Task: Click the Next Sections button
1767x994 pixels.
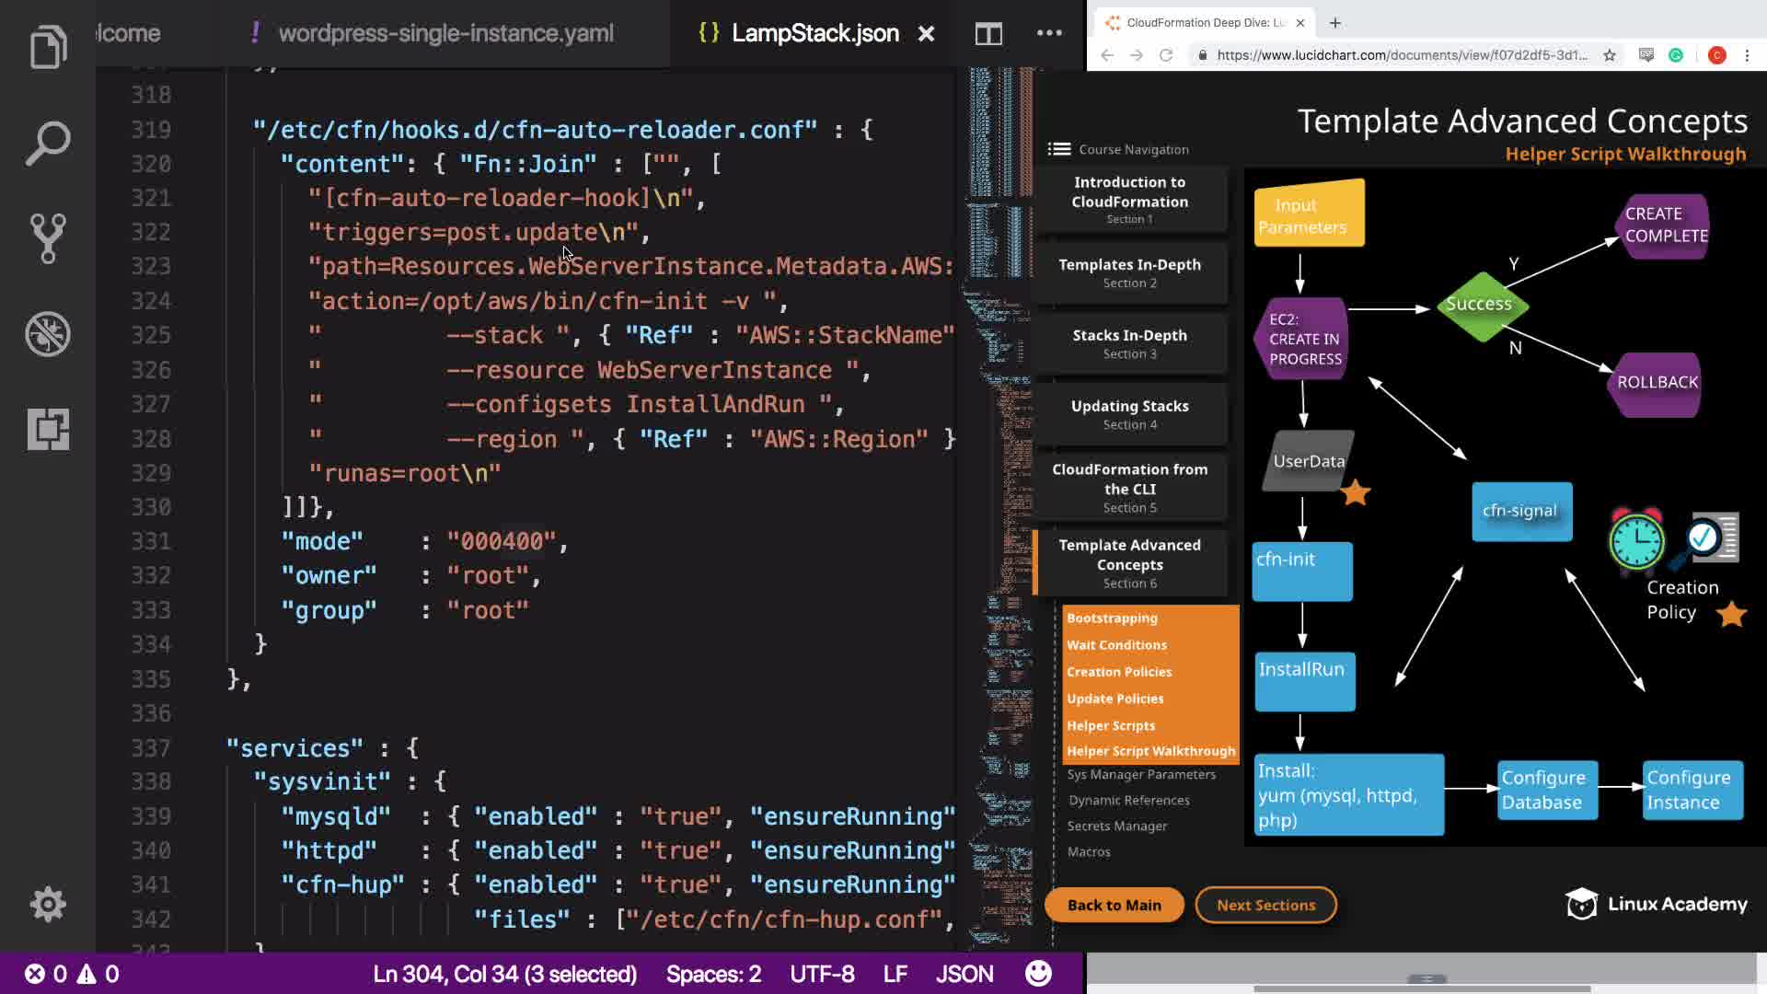Action: pyautogui.click(x=1265, y=905)
